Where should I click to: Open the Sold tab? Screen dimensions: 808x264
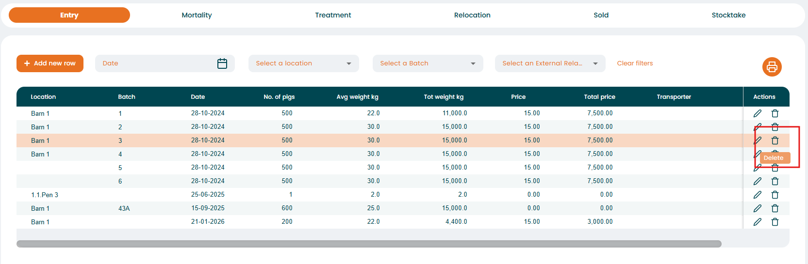click(x=601, y=15)
